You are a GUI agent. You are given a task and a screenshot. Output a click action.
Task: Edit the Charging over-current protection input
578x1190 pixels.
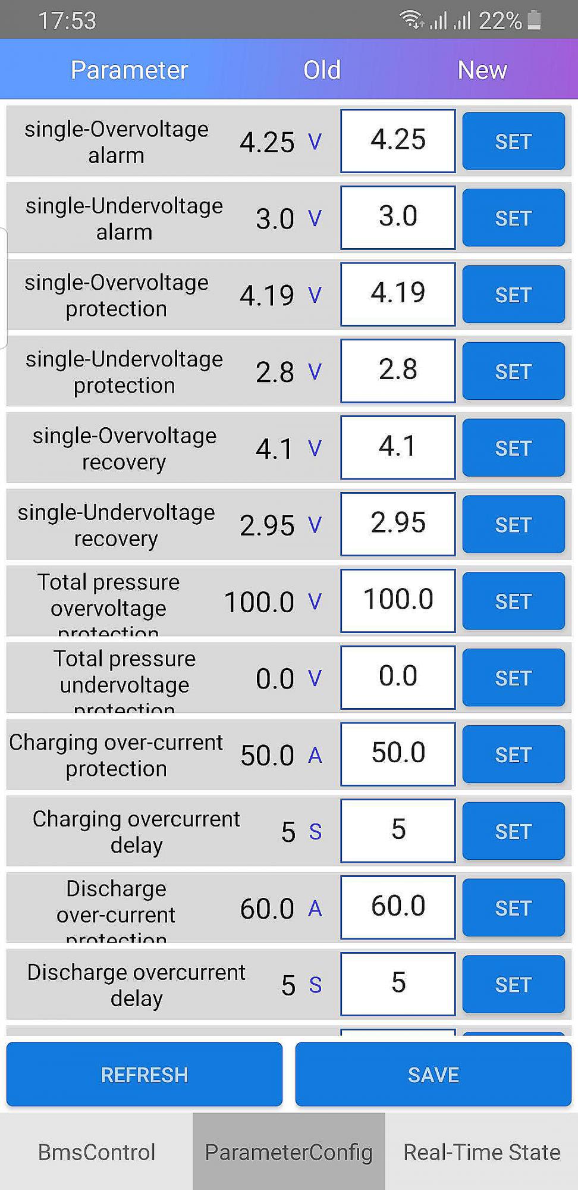(398, 754)
